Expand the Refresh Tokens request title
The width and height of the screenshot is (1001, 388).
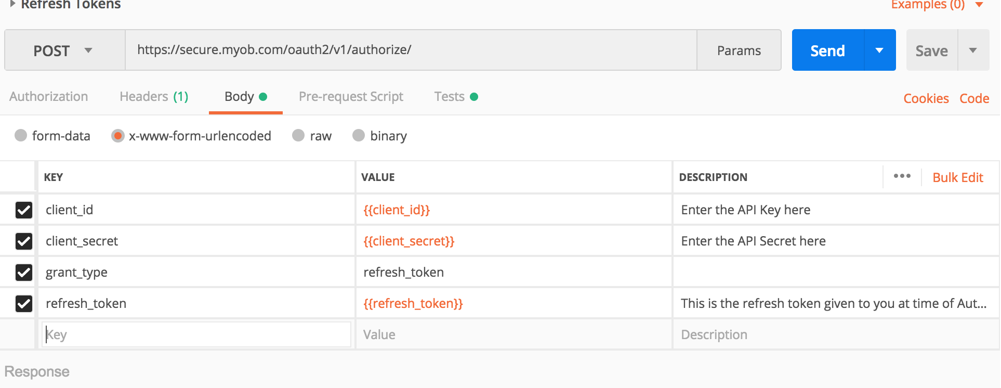pos(13,4)
